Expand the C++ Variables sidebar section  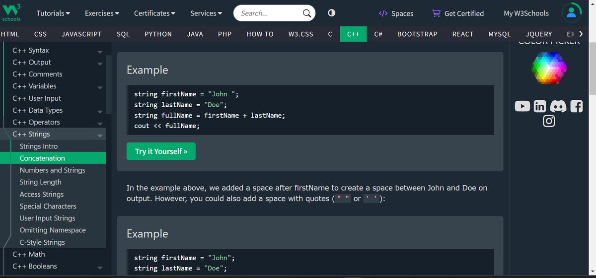(100, 87)
